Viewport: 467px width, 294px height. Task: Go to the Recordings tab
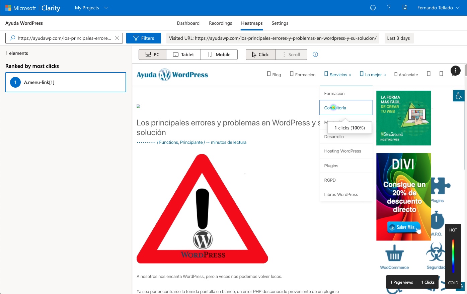point(220,23)
